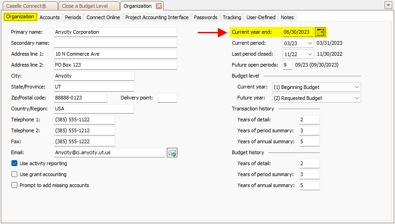This screenshot has height=224, width=395.
Task: Open Current year budget level dropdown
Action: pyautogui.click(x=356, y=87)
